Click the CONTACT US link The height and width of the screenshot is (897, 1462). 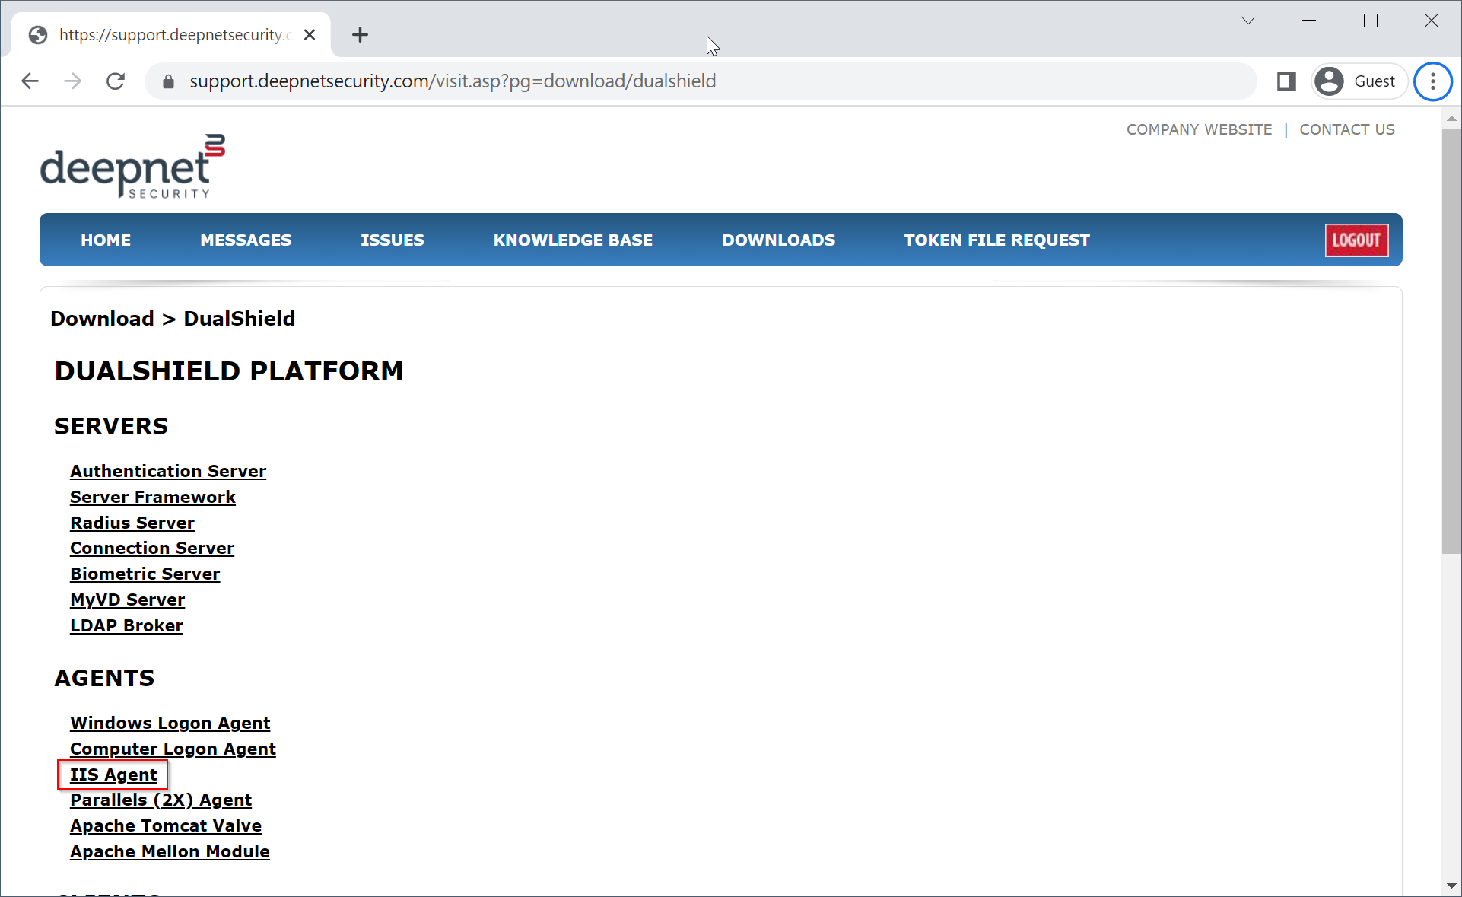pyautogui.click(x=1346, y=129)
